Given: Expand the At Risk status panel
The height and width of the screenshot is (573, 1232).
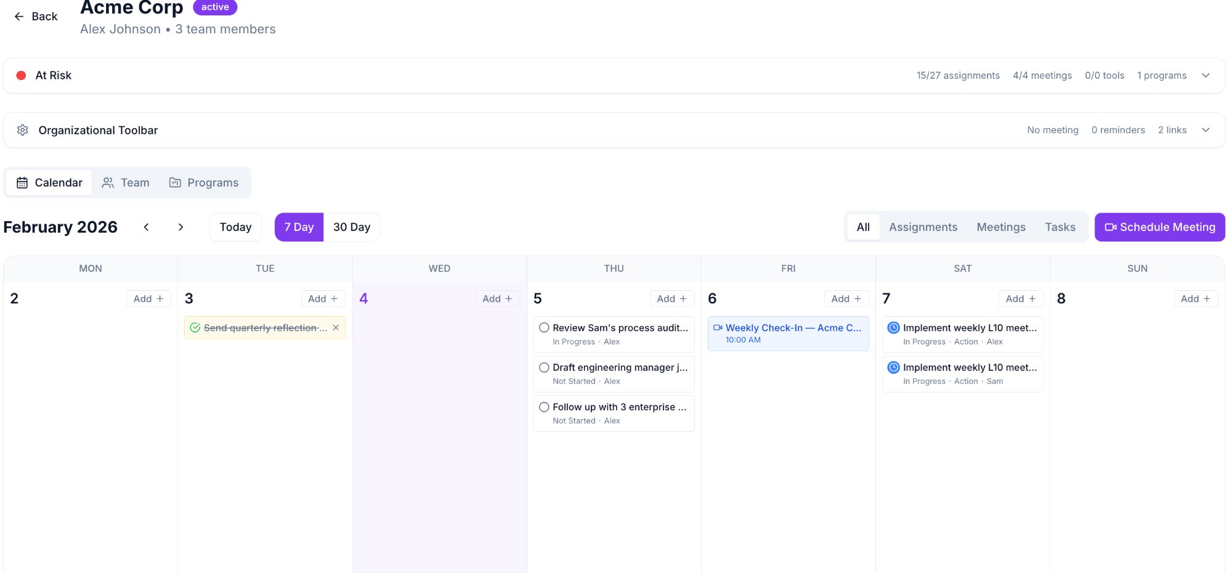Looking at the screenshot, I should [1206, 75].
